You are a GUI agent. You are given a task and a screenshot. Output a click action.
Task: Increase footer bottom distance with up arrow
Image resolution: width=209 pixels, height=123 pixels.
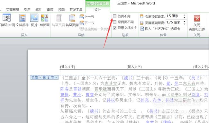click(185, 21)
